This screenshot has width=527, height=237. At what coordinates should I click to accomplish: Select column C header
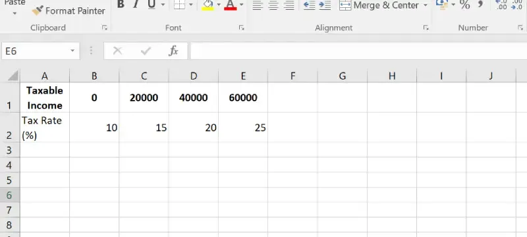[144, 76]
